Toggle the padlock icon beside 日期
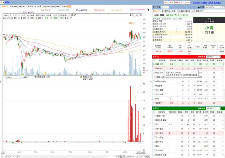The image size is (225, 158). click(199, 7)
